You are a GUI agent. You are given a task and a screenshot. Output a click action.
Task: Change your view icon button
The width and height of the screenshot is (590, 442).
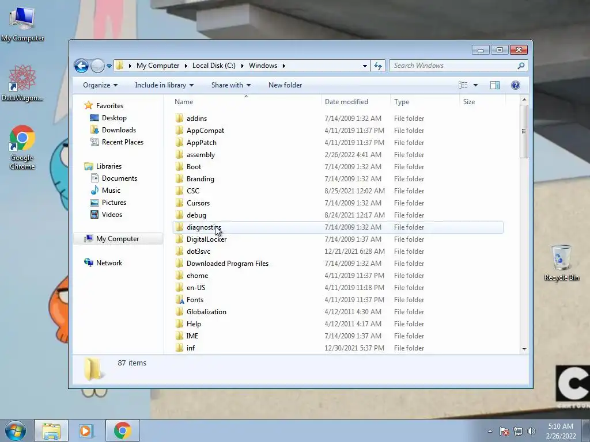tap(463, 85)
